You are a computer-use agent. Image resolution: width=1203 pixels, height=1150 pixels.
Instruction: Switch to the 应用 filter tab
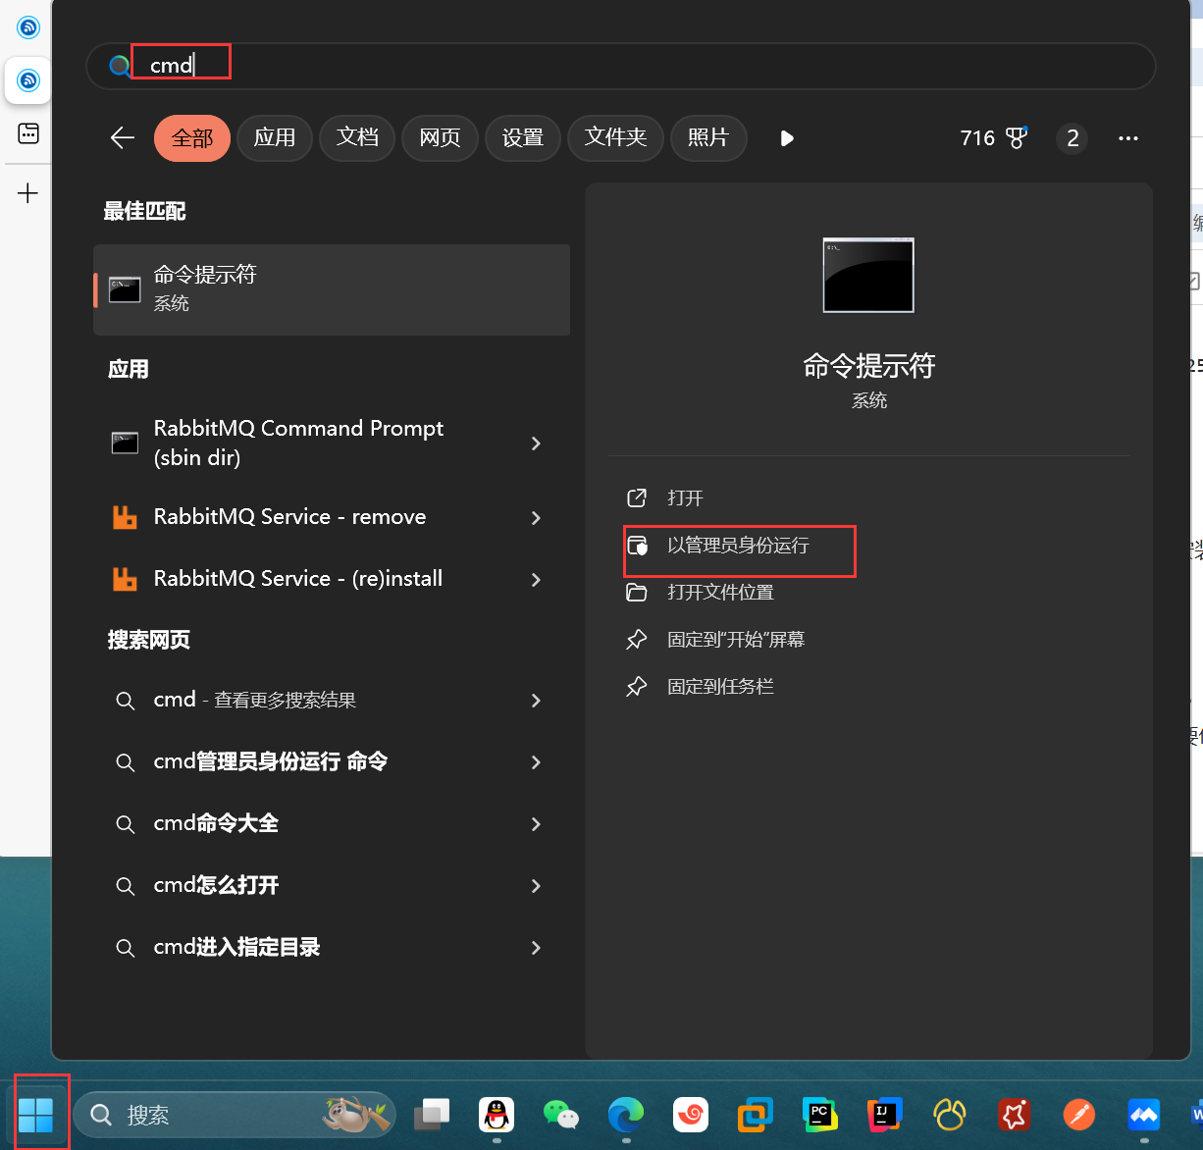[x=275, y=138]
